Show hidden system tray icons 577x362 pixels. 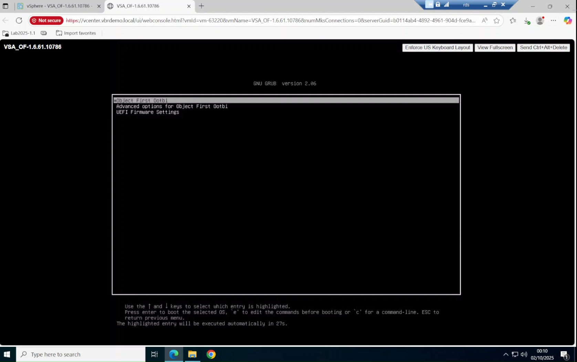click(x=505, y=354)
